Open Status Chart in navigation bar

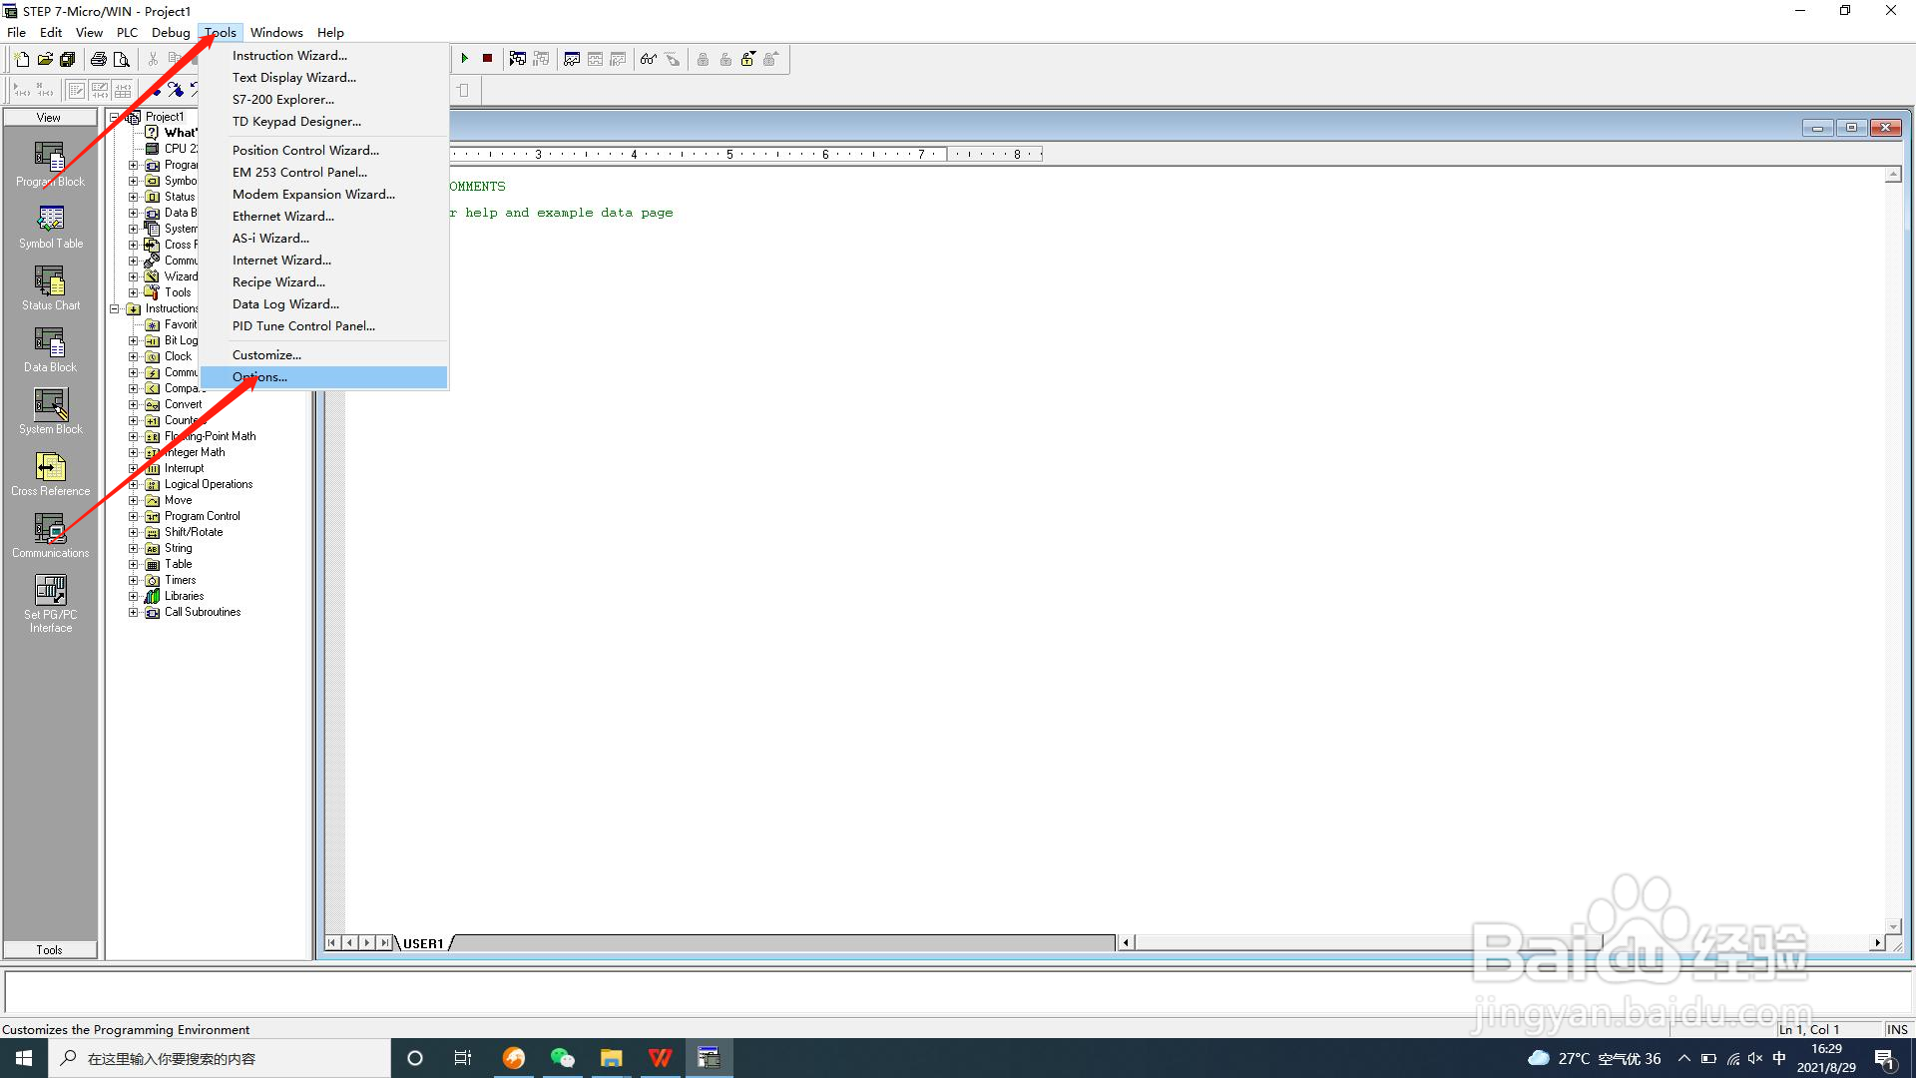point(50,288)
